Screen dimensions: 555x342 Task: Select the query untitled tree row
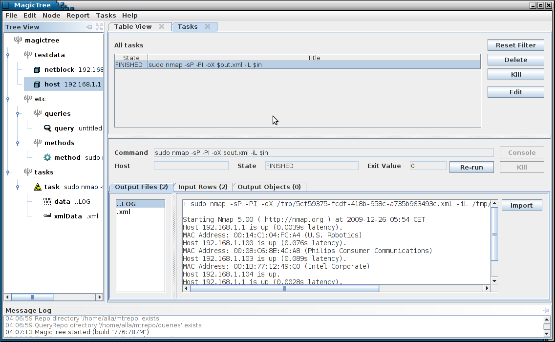[x=73, y=128]
